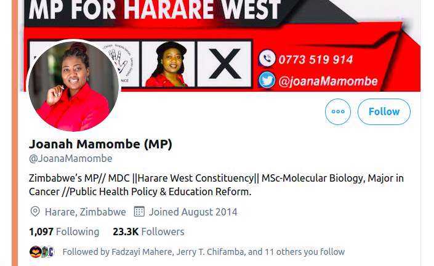Click the calendar icon beside Joined date
The width and height of the screenshot is (434, 266).
139,212
